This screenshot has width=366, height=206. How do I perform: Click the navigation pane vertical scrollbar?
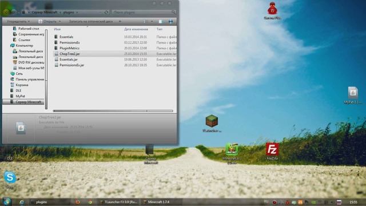(46, 69)
